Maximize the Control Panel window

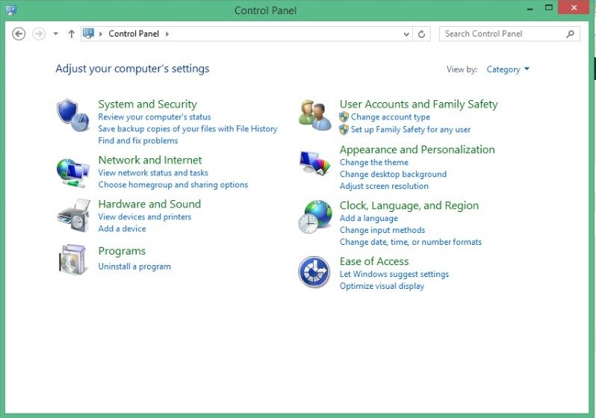548,7
